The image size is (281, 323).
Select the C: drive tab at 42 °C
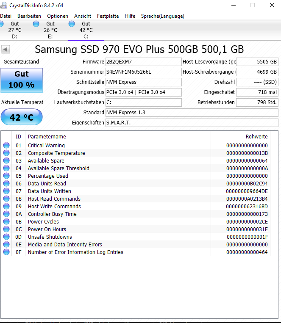point(86,30)
